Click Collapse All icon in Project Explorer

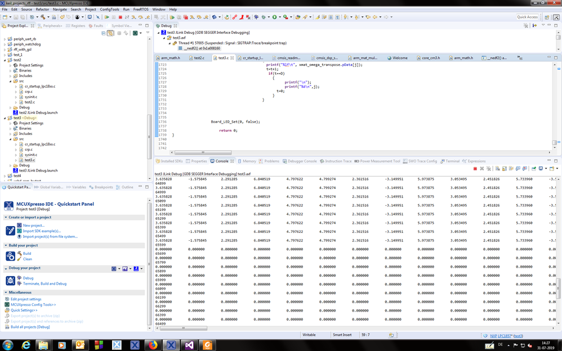click(x=104, y=33)
